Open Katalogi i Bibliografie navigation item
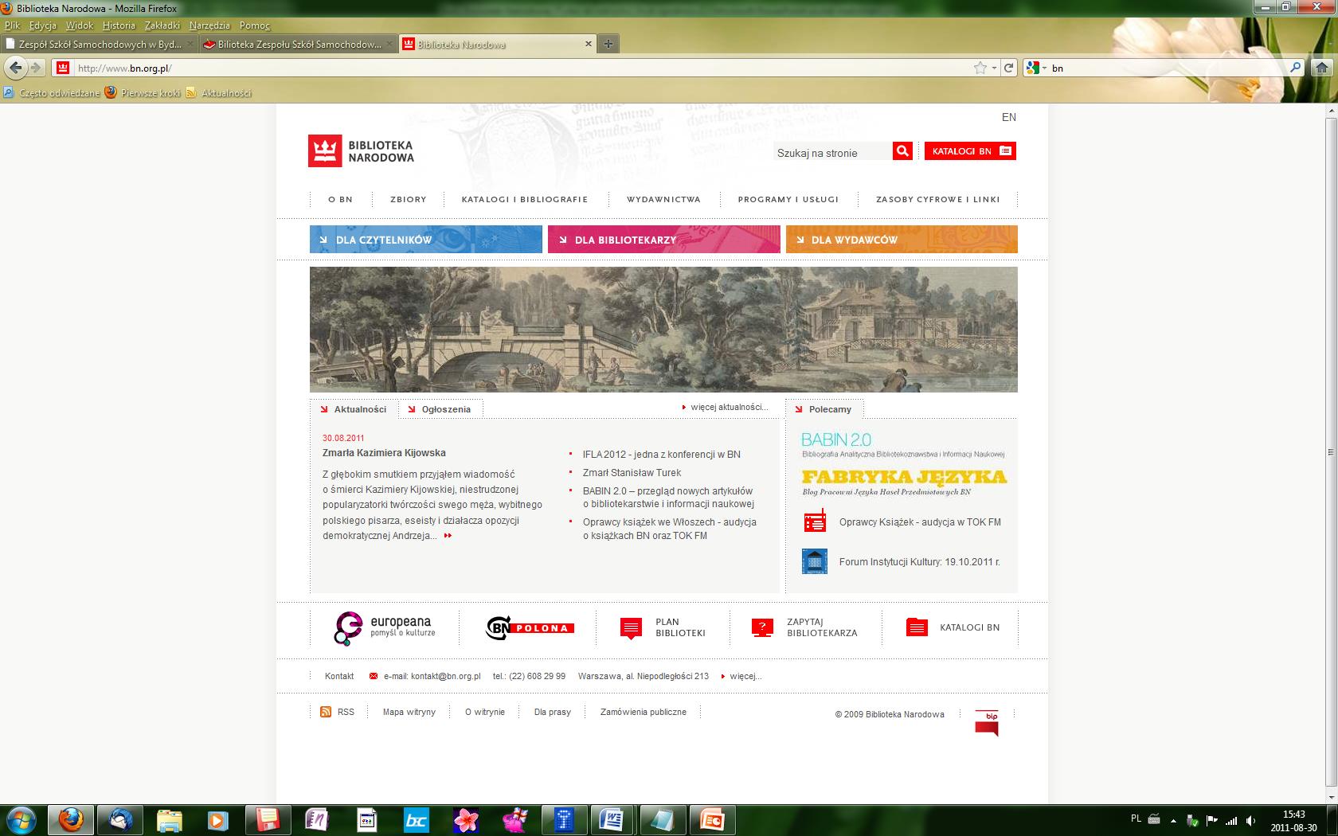 click(x=525, y=199)
